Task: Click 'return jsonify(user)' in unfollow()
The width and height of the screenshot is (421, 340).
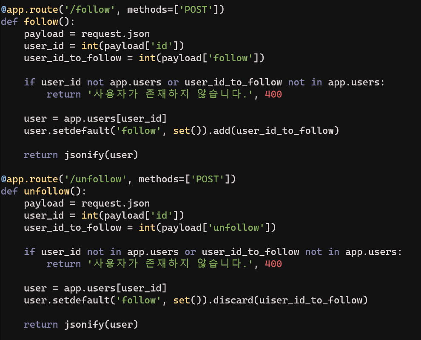Action: (81, 324)
